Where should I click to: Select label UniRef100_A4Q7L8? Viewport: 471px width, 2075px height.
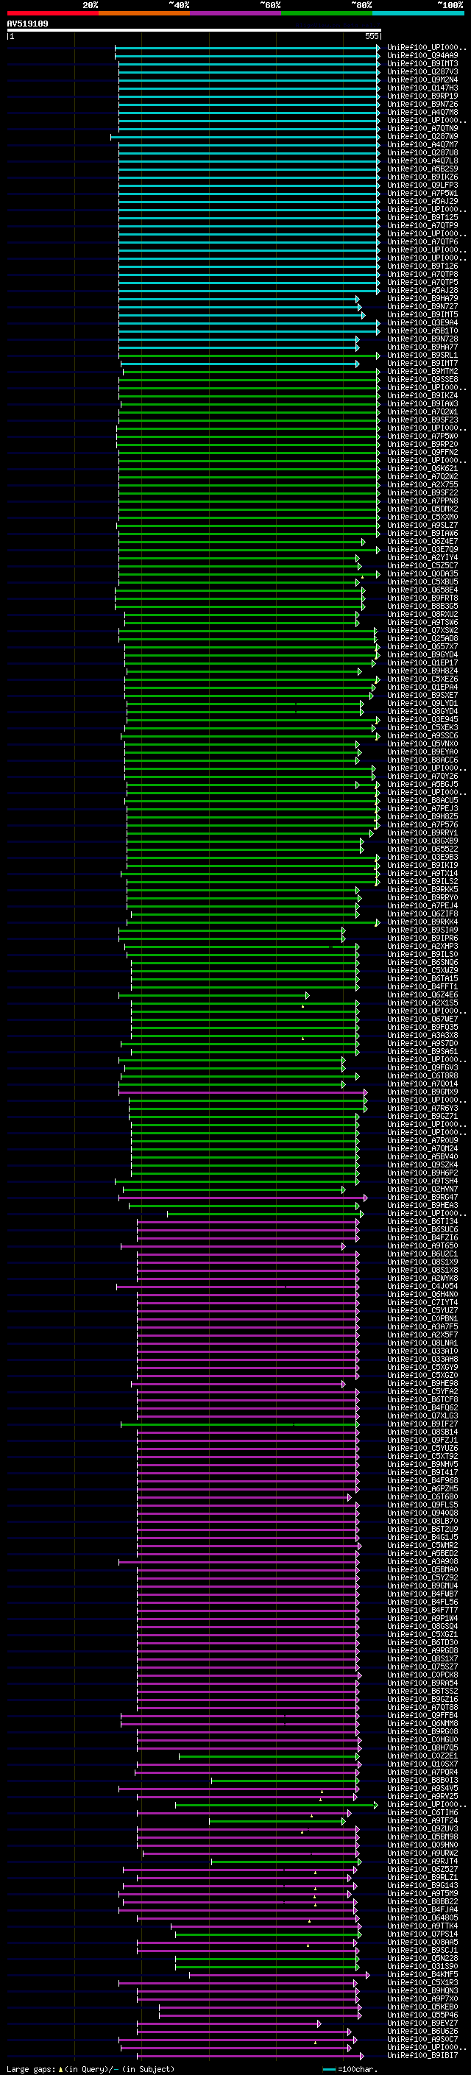click(x=422, y=160)
